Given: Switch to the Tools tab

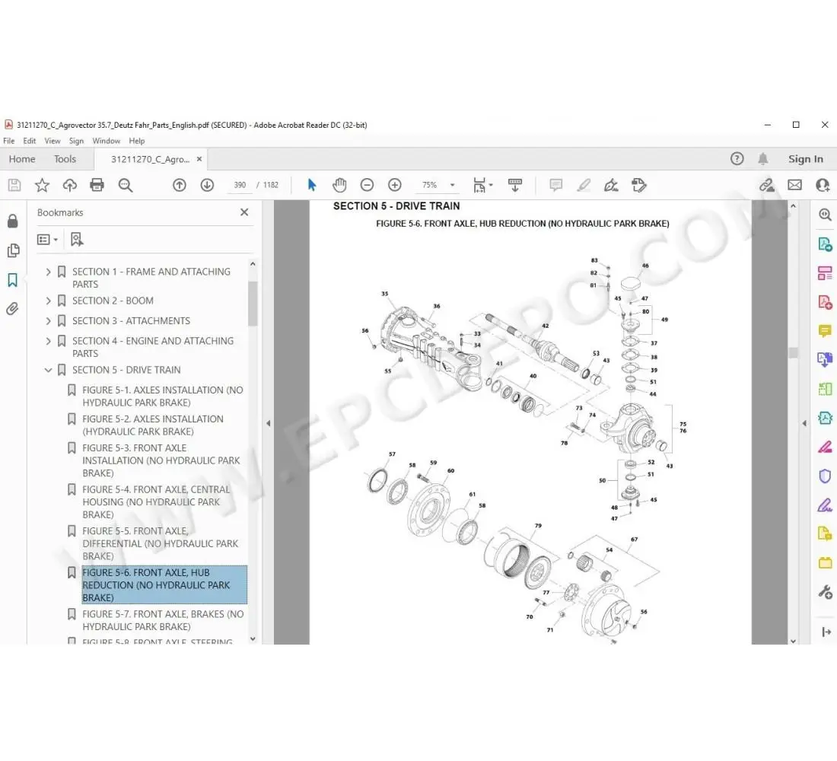Looking at the screenshot, I should coord(65,159).
